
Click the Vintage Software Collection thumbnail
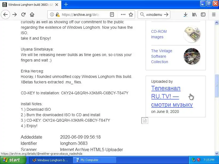[192, 56]
